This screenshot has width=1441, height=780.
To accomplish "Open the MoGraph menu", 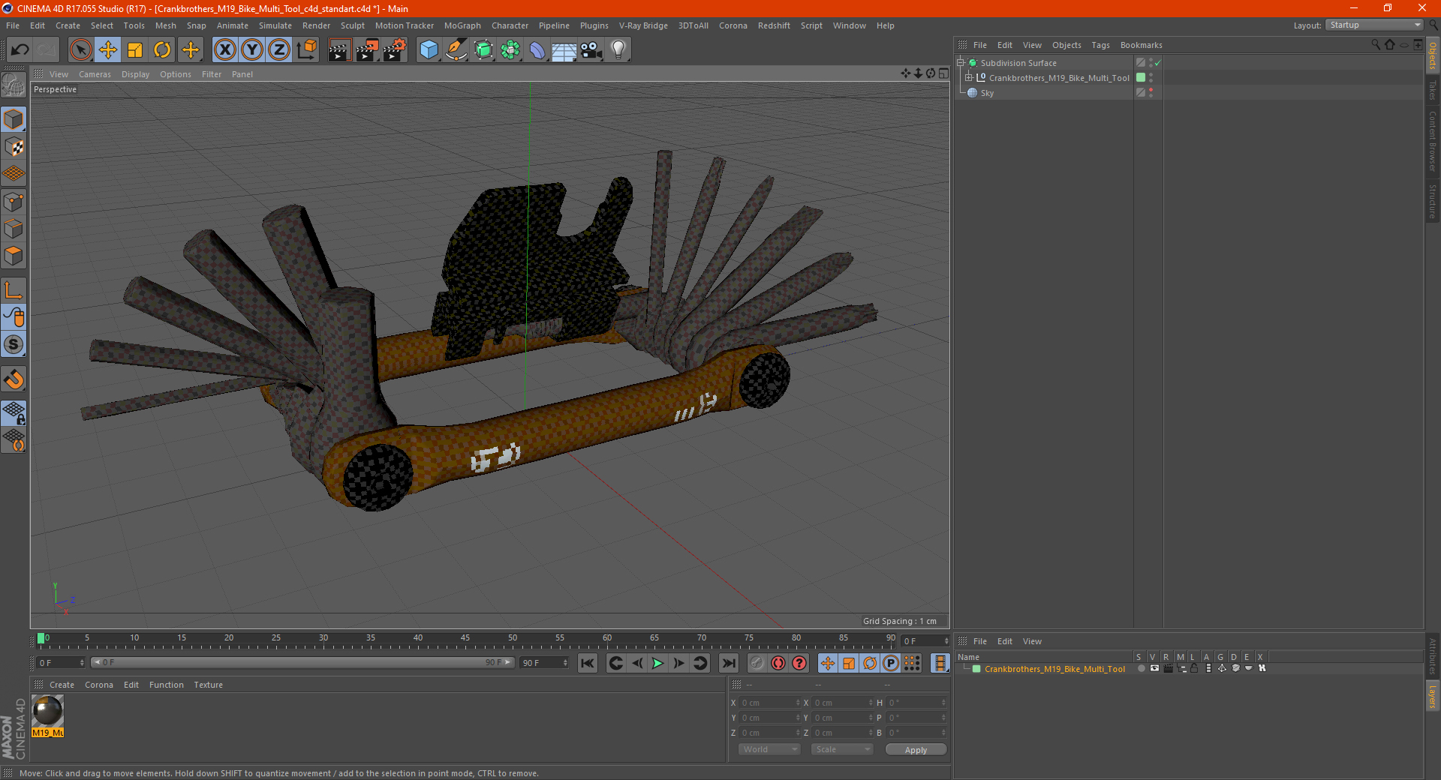I will pos(462,25).
